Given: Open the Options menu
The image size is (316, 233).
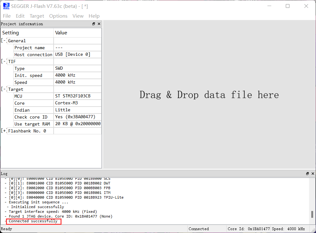Looking at the screenshot, I should pos(58,16).
